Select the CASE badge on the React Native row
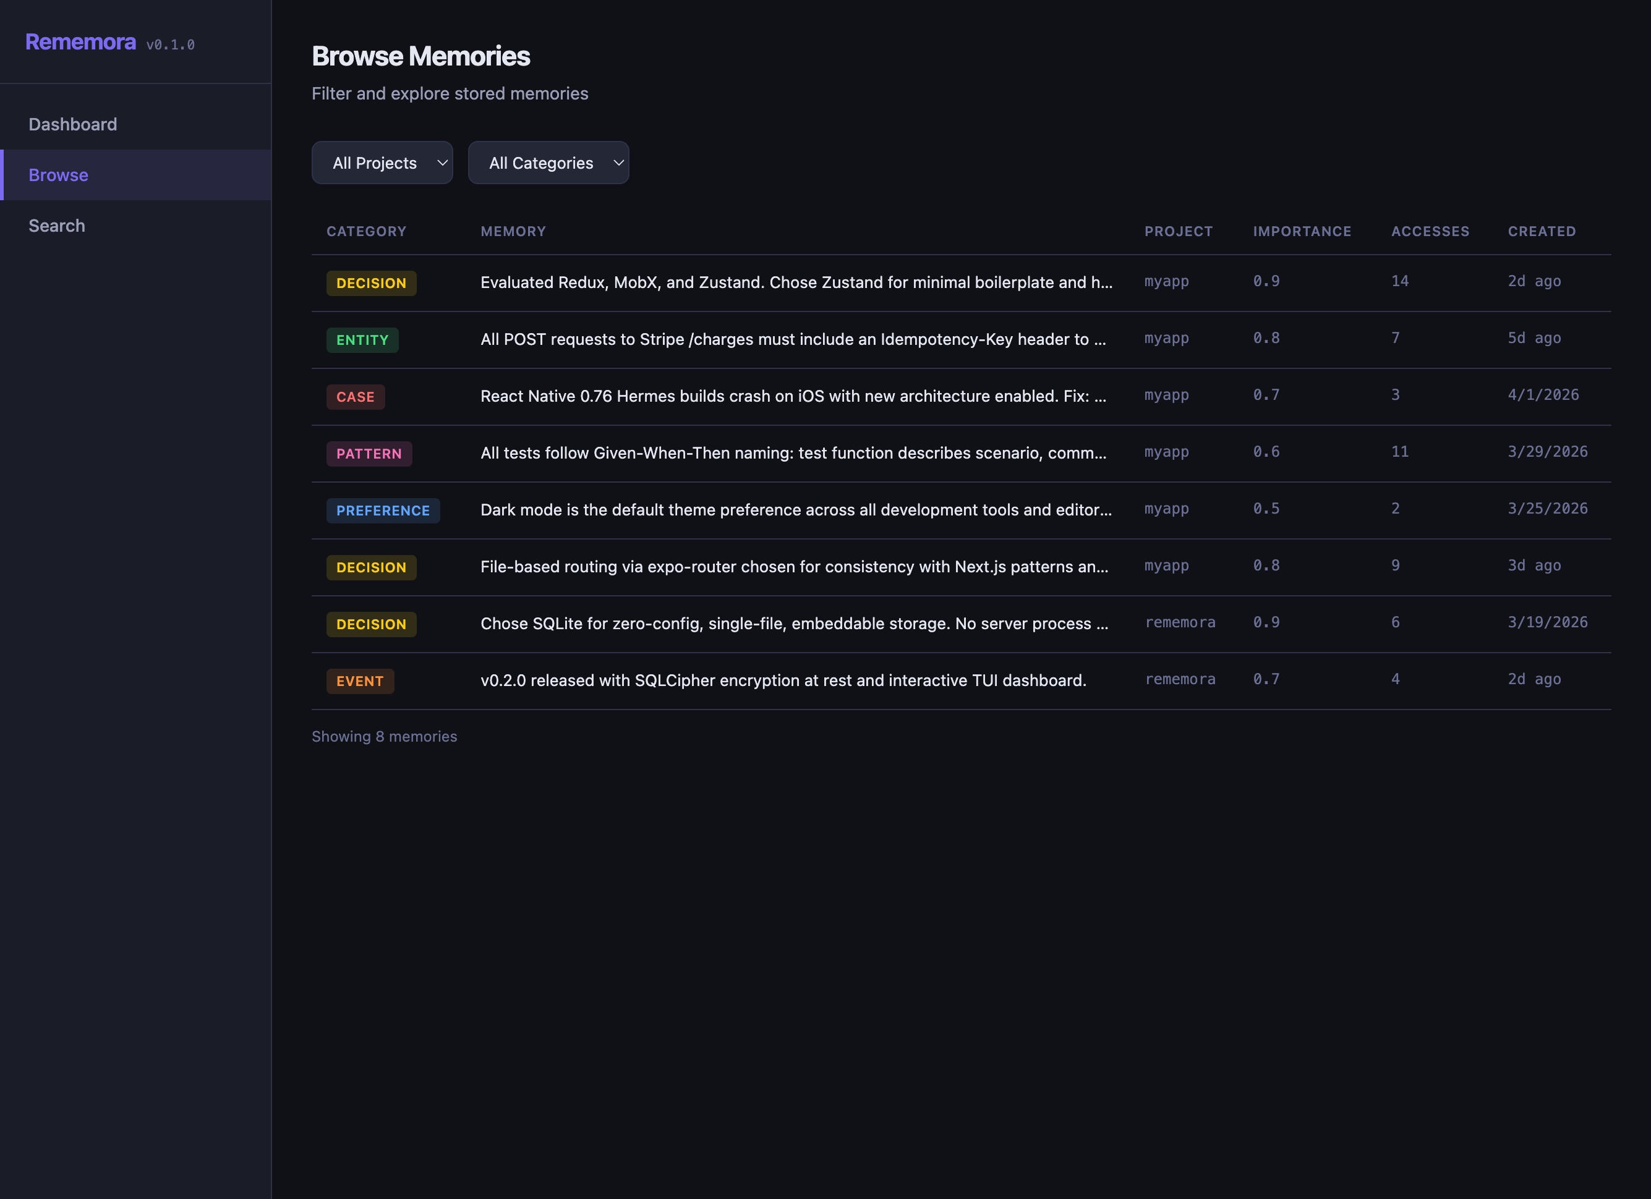 point(355,397)
